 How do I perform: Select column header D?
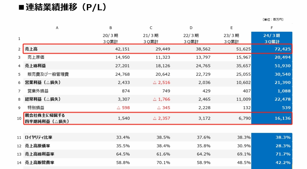191,28
